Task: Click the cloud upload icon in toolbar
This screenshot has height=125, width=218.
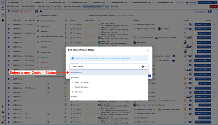Action: (x=41, y=11)
